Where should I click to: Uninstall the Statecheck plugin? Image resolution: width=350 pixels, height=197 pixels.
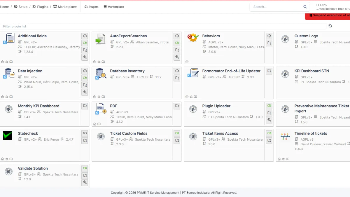[x=85, y=141]
